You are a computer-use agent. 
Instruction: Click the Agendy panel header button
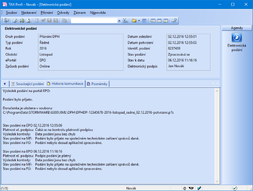237,28
